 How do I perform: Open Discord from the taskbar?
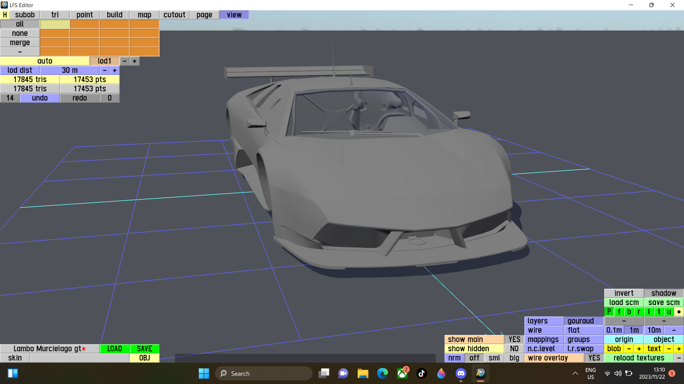tap(461, 373)
